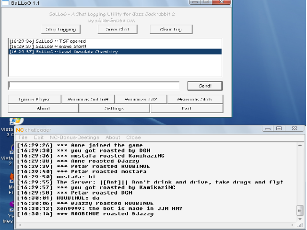Click scroll up arrow in chatlogger
307x230 pixels.
(300, 145)
